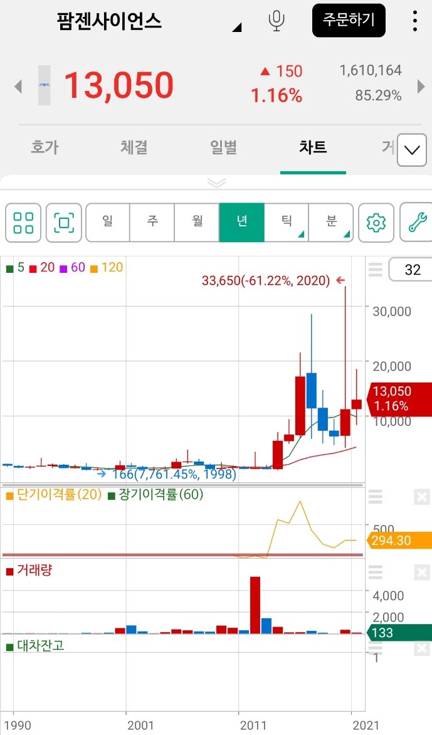The image size is (432, 735).
Task: Open the four-square chart layout icon
Action: [x=23, y=223]
